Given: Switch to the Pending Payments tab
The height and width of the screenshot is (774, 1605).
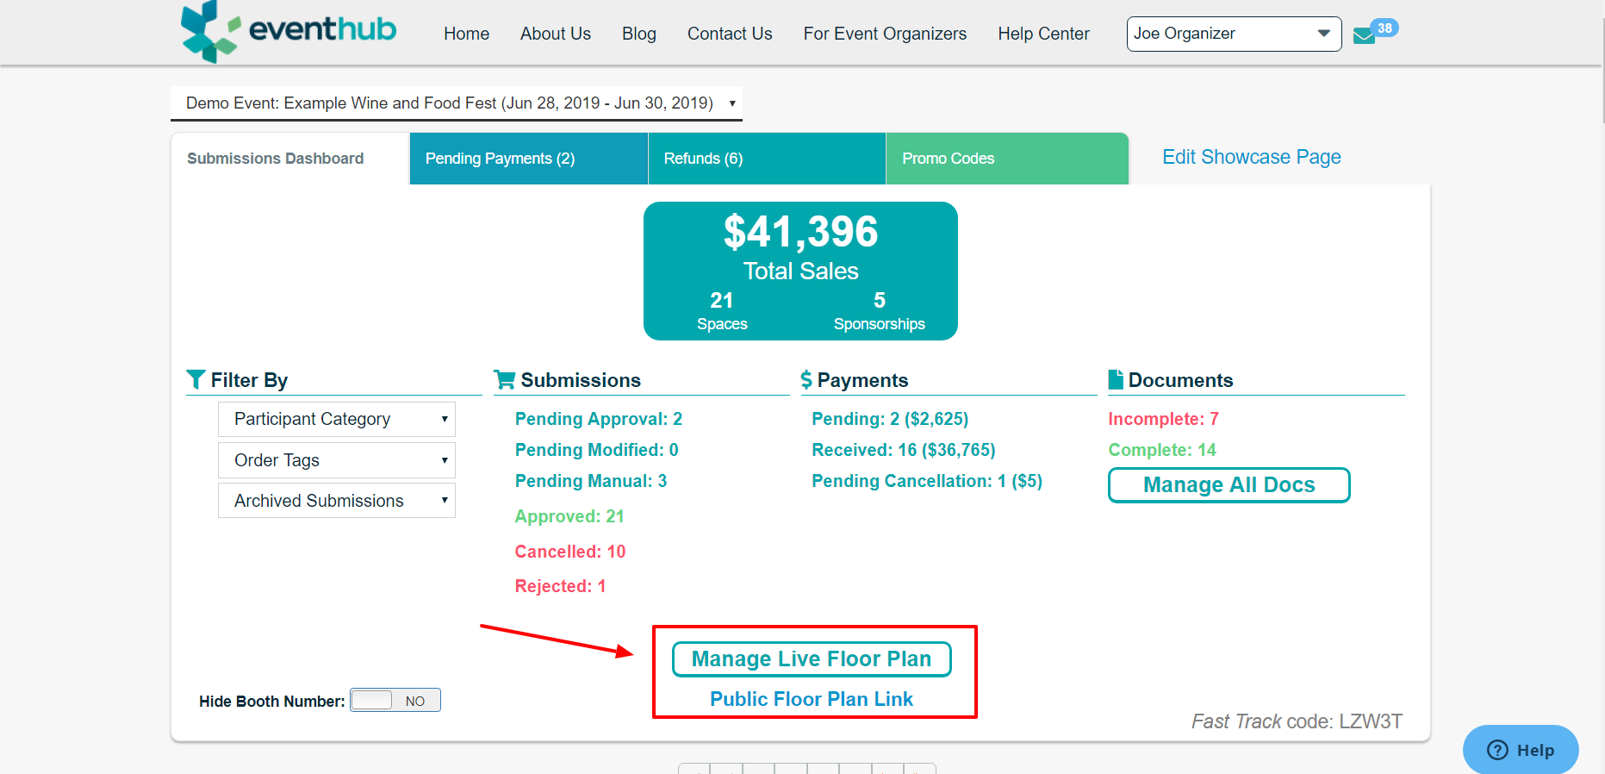Looking at the screenshot, I should pos(529,159).
